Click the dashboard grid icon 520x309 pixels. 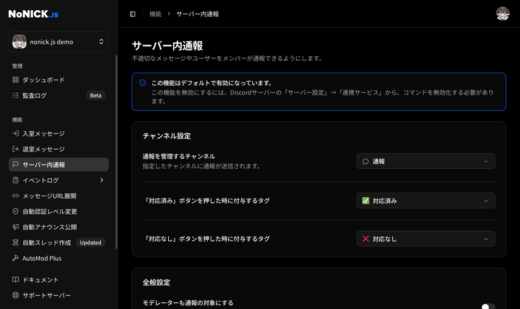coord(16,80)
